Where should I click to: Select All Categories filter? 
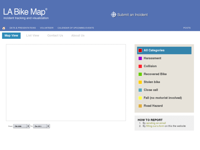click(164, 50)
